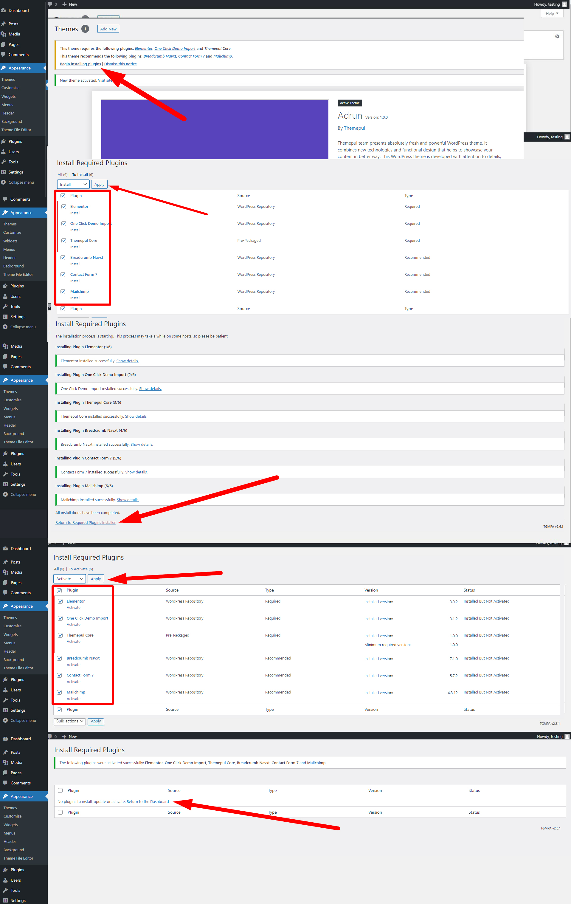The image size is (571, 904).
Task: Click 'All installations have been completed.' text
Action: click(x=88, y=513)
